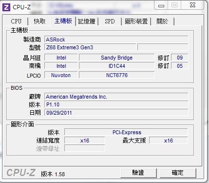The width and height of the screenshot is (209, 183).
Task: Click the Intel value in 晶片組 row
Action: point(61,58)
